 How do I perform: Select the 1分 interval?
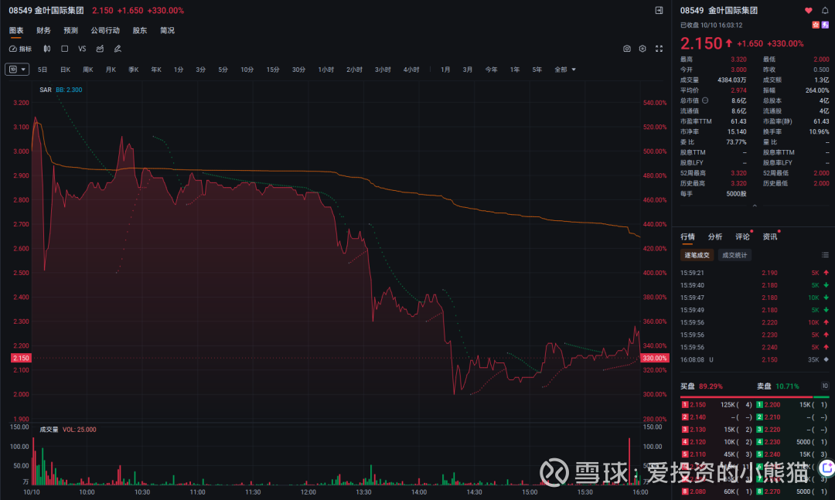179,70
